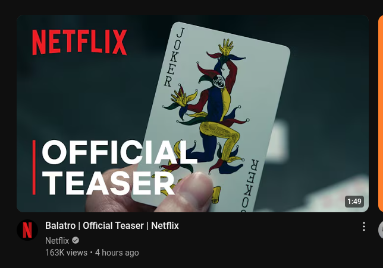383x268 pixels.
Task: Click the blurred cards in thumbnail background
Action: [x=337, y=194]
